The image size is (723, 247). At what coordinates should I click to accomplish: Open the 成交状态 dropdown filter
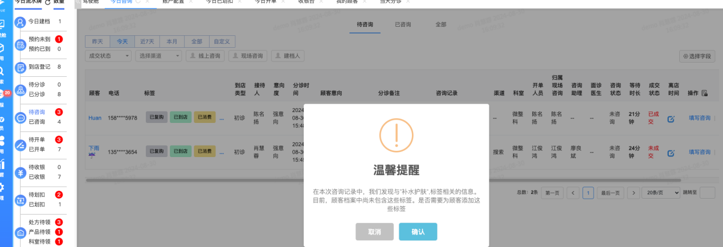pyautogui.click(x=108, y=56)
